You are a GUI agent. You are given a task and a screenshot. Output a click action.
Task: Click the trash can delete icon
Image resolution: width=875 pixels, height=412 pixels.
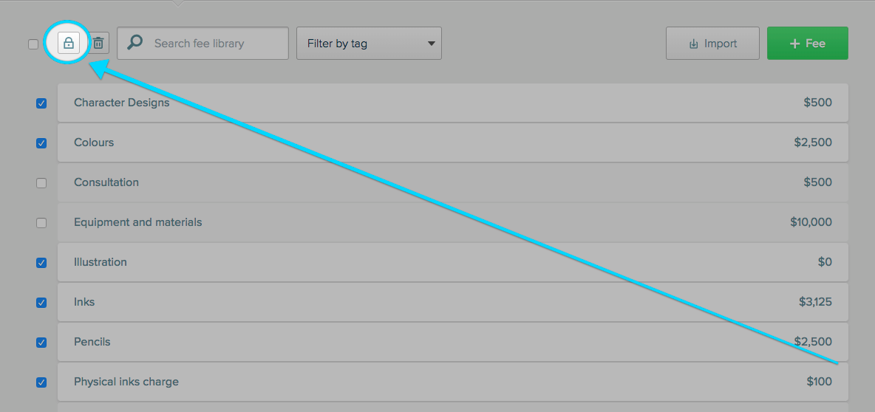coord(98,43)
